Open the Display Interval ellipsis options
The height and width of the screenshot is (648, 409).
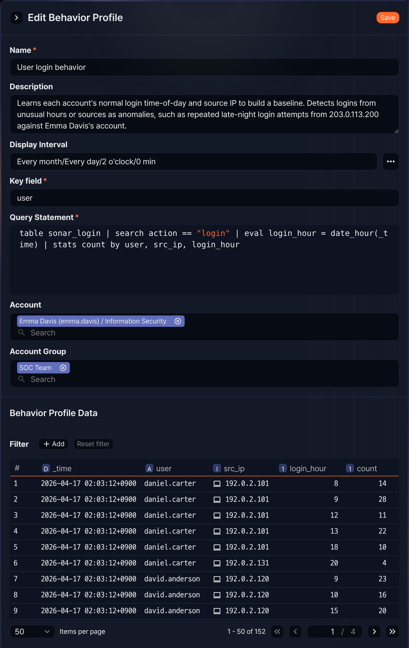point(391,162)
